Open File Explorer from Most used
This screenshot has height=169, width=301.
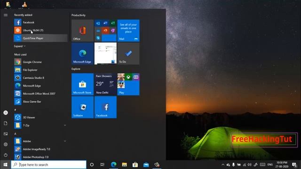point(40,70)
